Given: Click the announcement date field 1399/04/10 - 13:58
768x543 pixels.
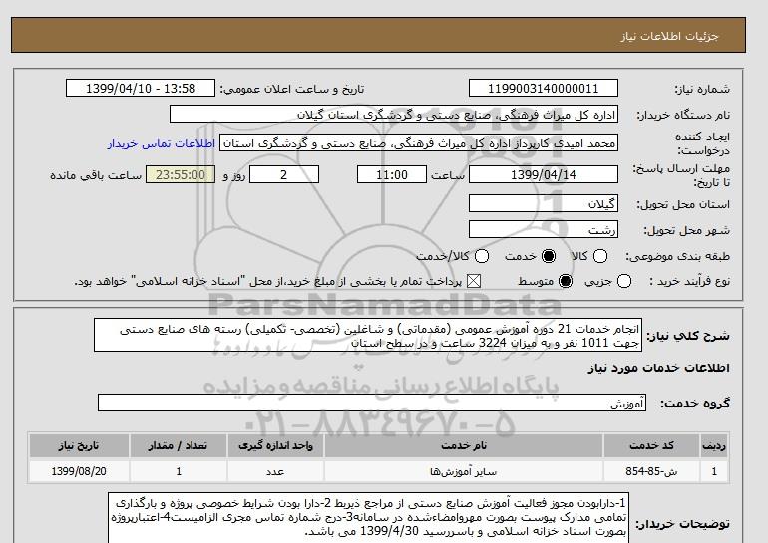Looking at the screenshot, I should click(141, 89).
